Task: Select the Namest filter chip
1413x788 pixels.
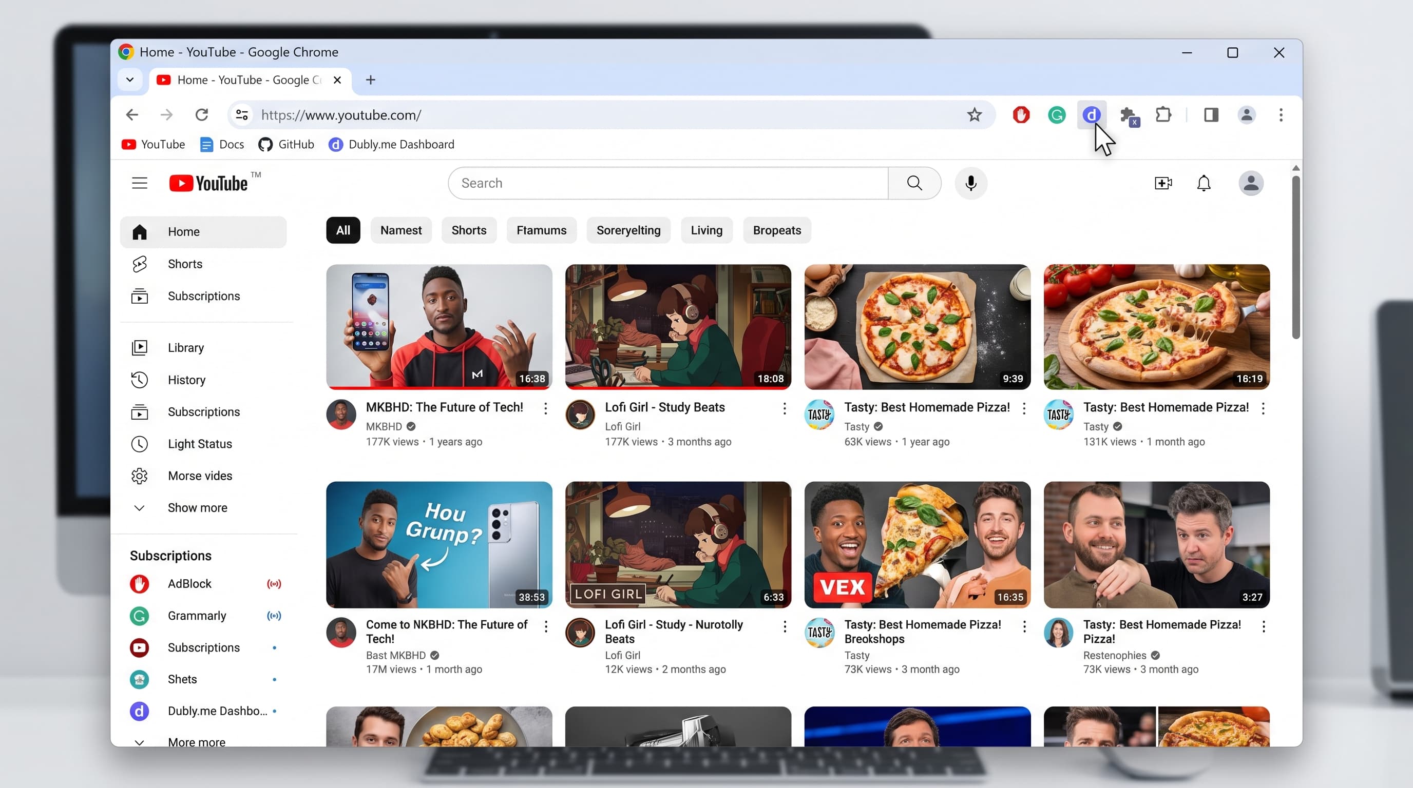Action: [401, 230]
